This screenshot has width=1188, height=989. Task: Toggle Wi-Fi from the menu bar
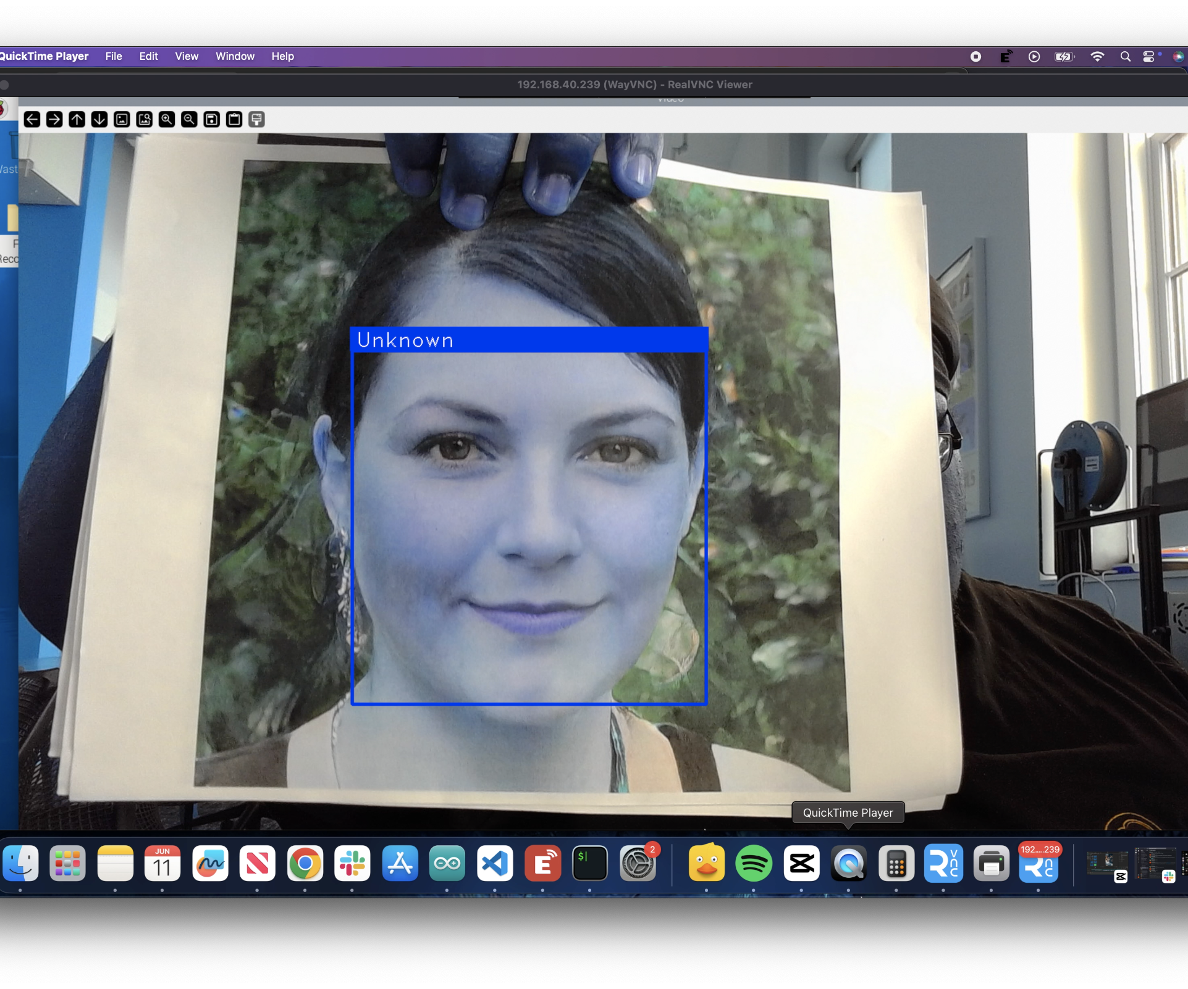pyautogui.click(x=1098, y=56)
